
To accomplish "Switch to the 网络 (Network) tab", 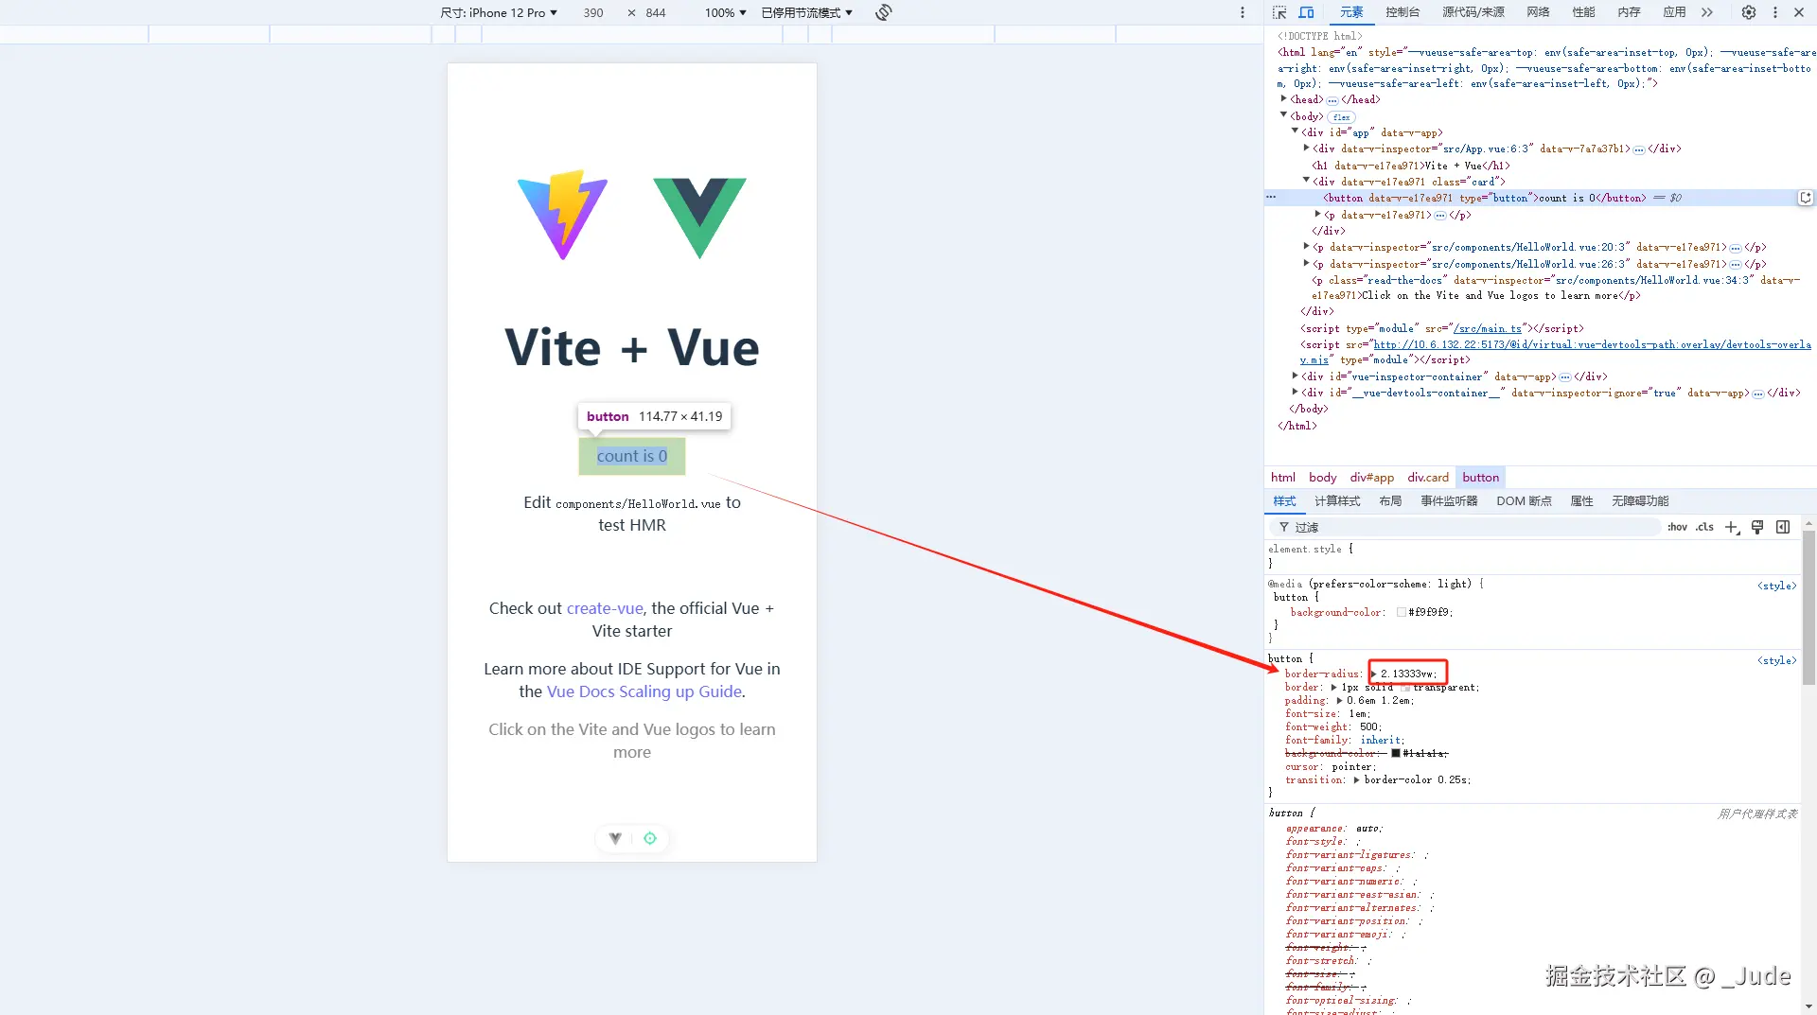I will (x=1539, y=12).
